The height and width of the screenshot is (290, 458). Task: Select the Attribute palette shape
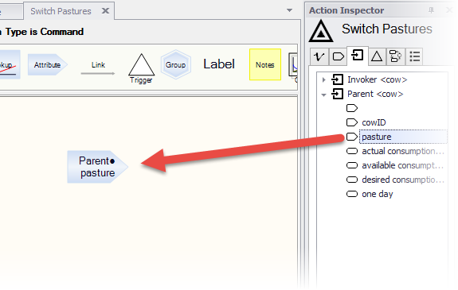pos(47,64)
